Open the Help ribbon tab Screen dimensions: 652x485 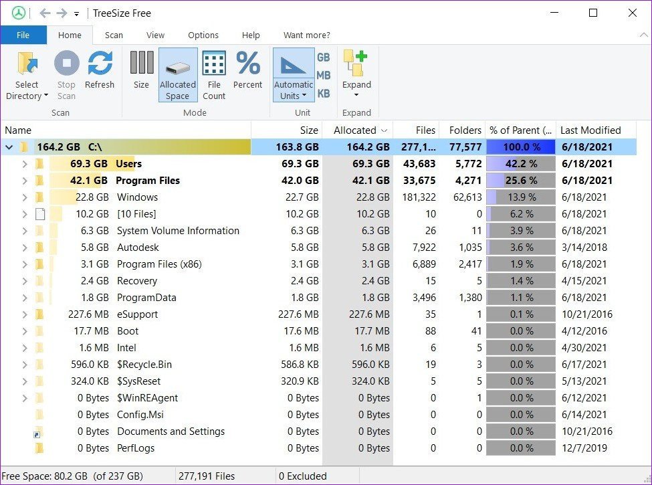point(251,35)
